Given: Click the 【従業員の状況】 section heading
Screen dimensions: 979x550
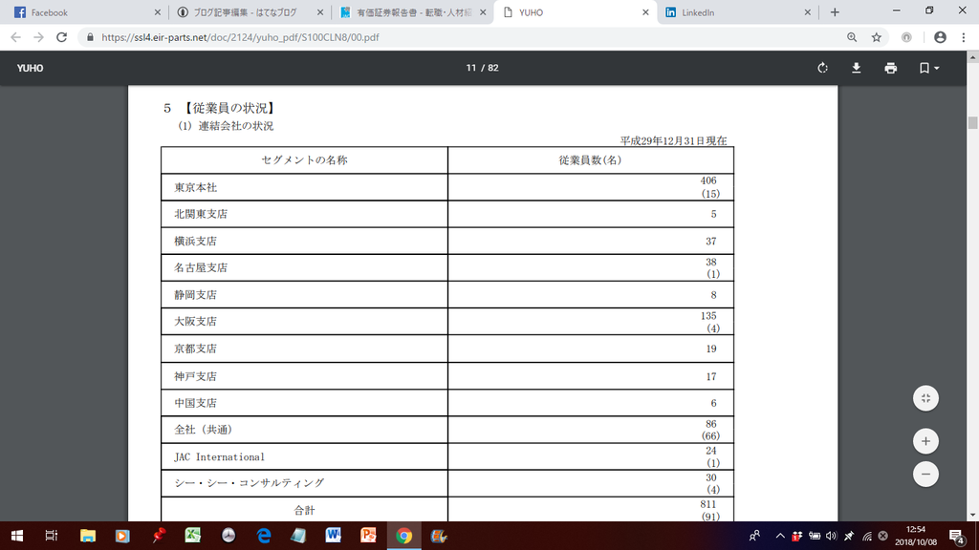Looking at the screenshot, I should pos(228,109).
